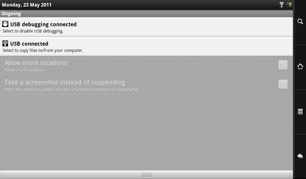Select to disable USB debugging text

pyautogui.click(x=33, y=31)
